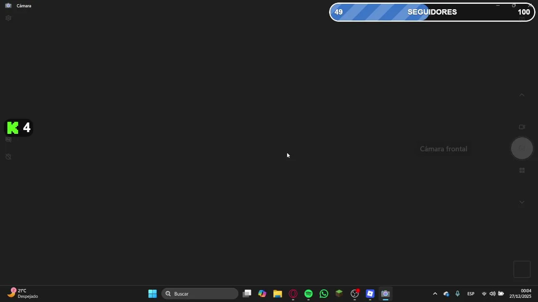Select the Camera app taskbar icon
The height and width of the screenshot is (302, 538).
(x=385, y=294)
